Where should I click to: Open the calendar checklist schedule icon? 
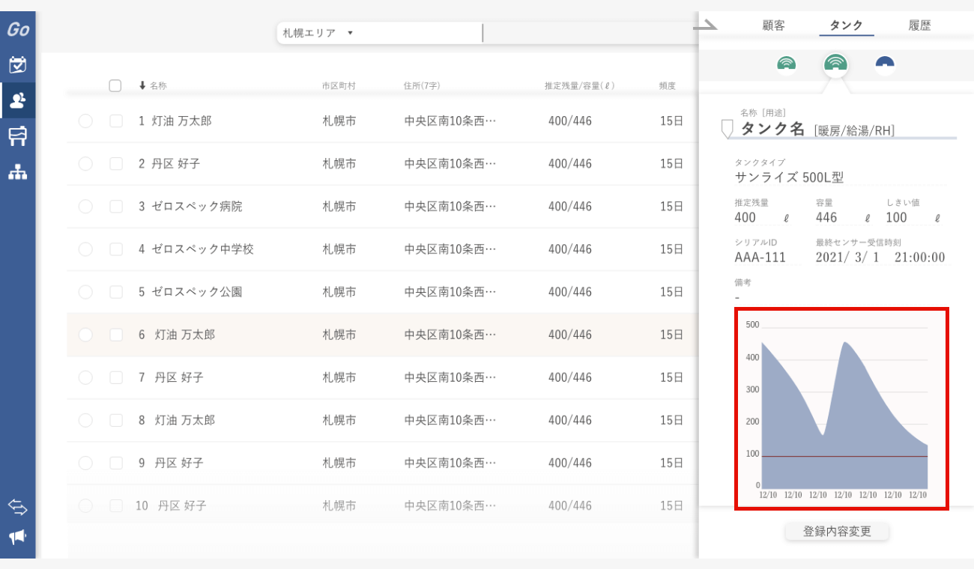pyautogui.click(x=17, y=64)
